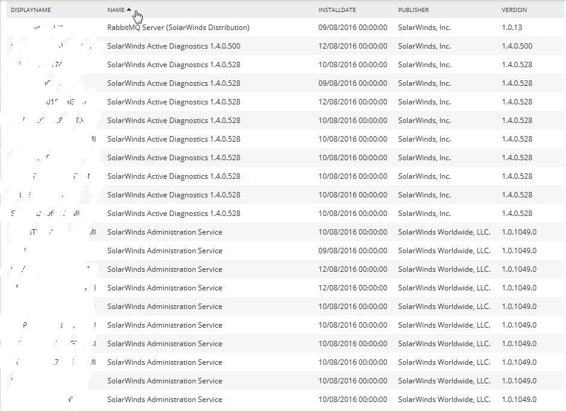This screenshot has height=411, width=566.
Task: Click the SolarWinds, Inc. publisher in RabbitMQ row
Action: [x=424, y=28]
